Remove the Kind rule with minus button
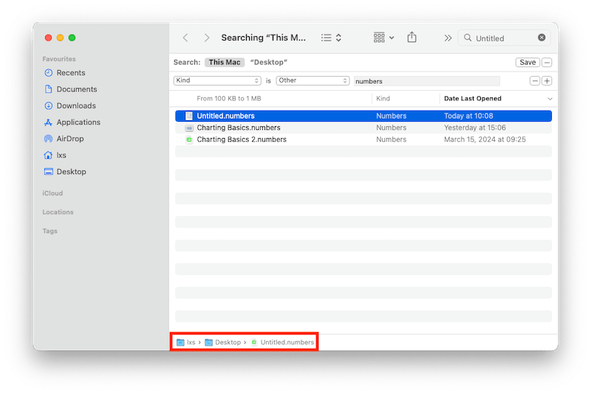 [x=534, y=81]
